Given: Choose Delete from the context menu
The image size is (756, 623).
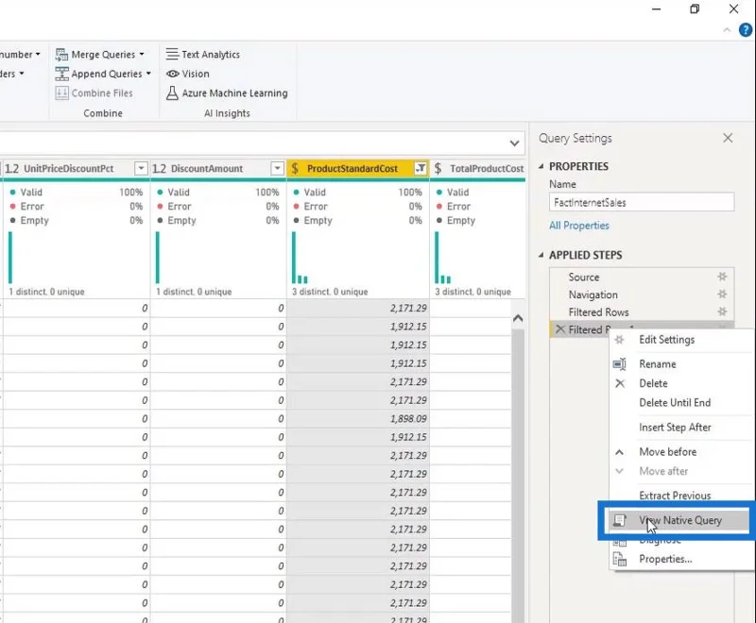Looking at the screenshot, I should 653,383.
